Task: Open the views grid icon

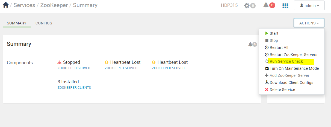Action: [x=285, y=5]
